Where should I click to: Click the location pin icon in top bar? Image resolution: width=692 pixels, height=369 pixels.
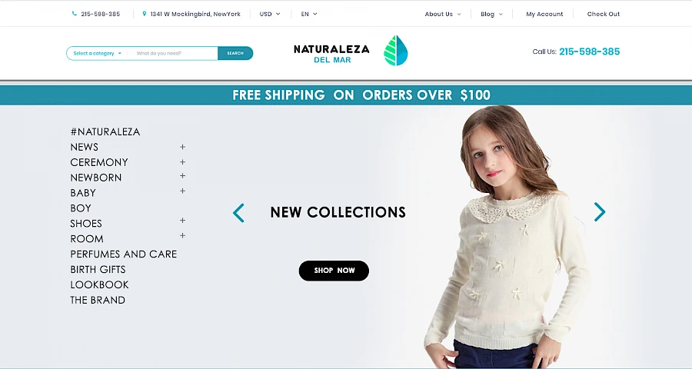145,14
